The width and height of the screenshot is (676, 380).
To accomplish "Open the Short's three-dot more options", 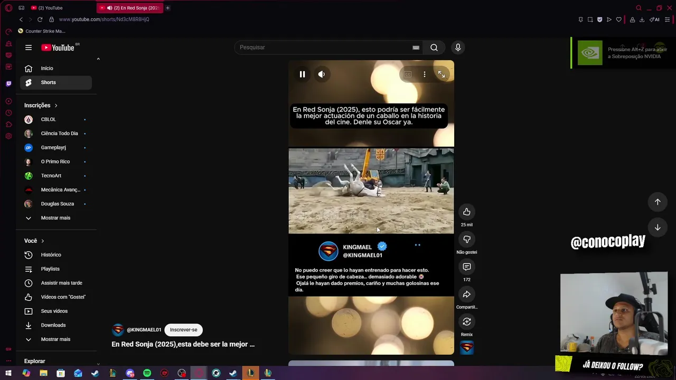I will click(x=425, y=74).
